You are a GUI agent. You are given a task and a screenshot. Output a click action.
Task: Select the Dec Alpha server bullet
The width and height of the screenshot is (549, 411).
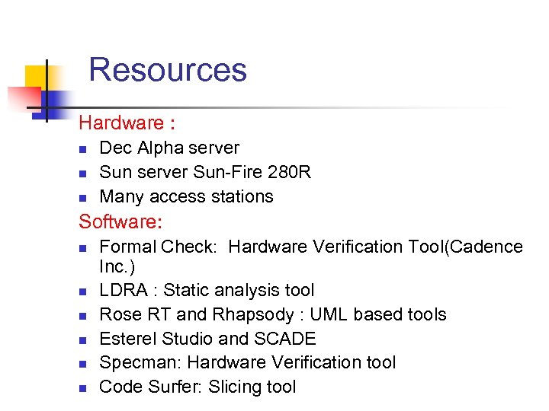(x=169, y=148)
